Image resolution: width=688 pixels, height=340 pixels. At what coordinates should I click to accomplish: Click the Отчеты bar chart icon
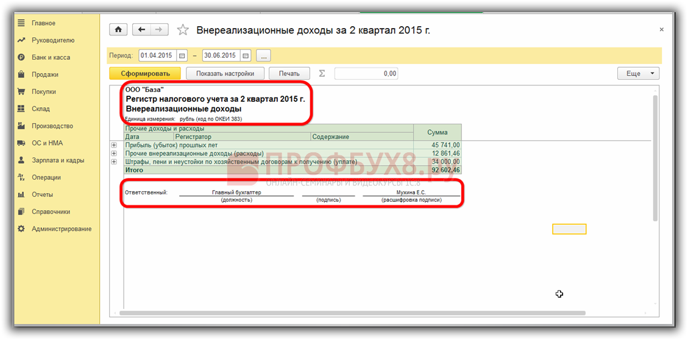pyautogui.click(x=21, y=194)
